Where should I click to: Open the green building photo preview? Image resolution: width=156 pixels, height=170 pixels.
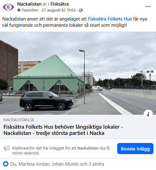[x=78, y=73]
